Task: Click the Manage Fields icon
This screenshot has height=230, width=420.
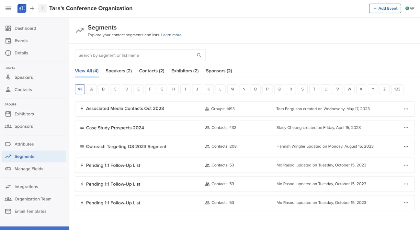Action: coord(8,169)
